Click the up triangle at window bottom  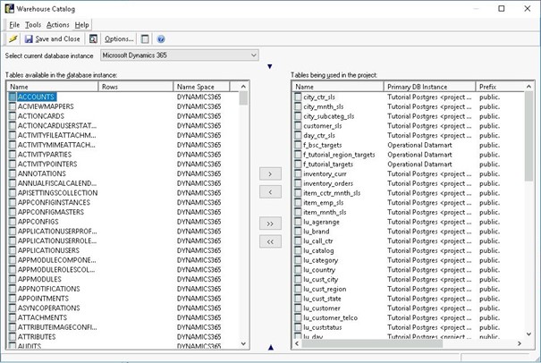pyautogui.click(x=270, y=348)
